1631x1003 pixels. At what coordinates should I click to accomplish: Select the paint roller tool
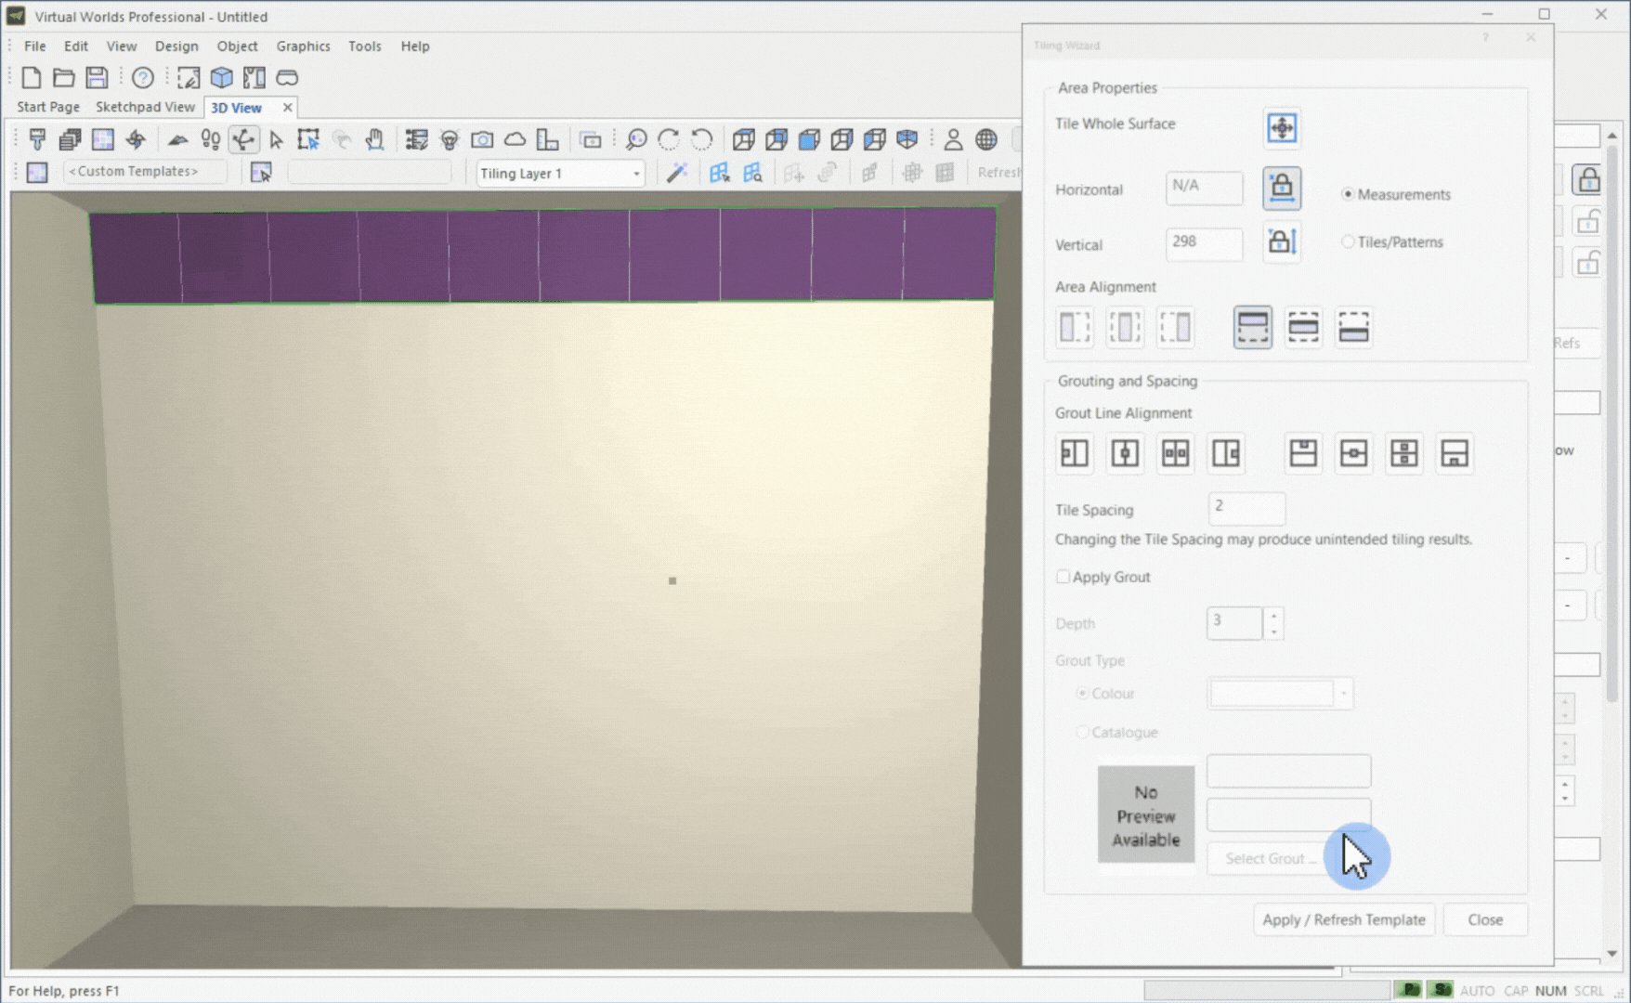coord(37,140)
